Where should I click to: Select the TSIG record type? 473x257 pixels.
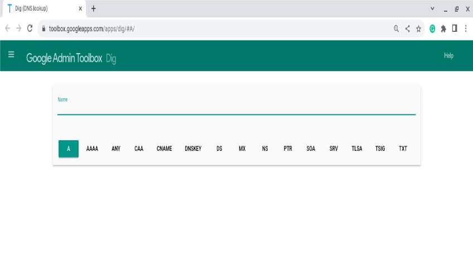coord(380,149)
